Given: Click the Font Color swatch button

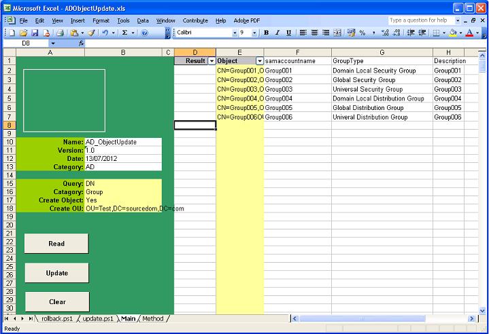Looking at the screenshot, I should [468, 33].
